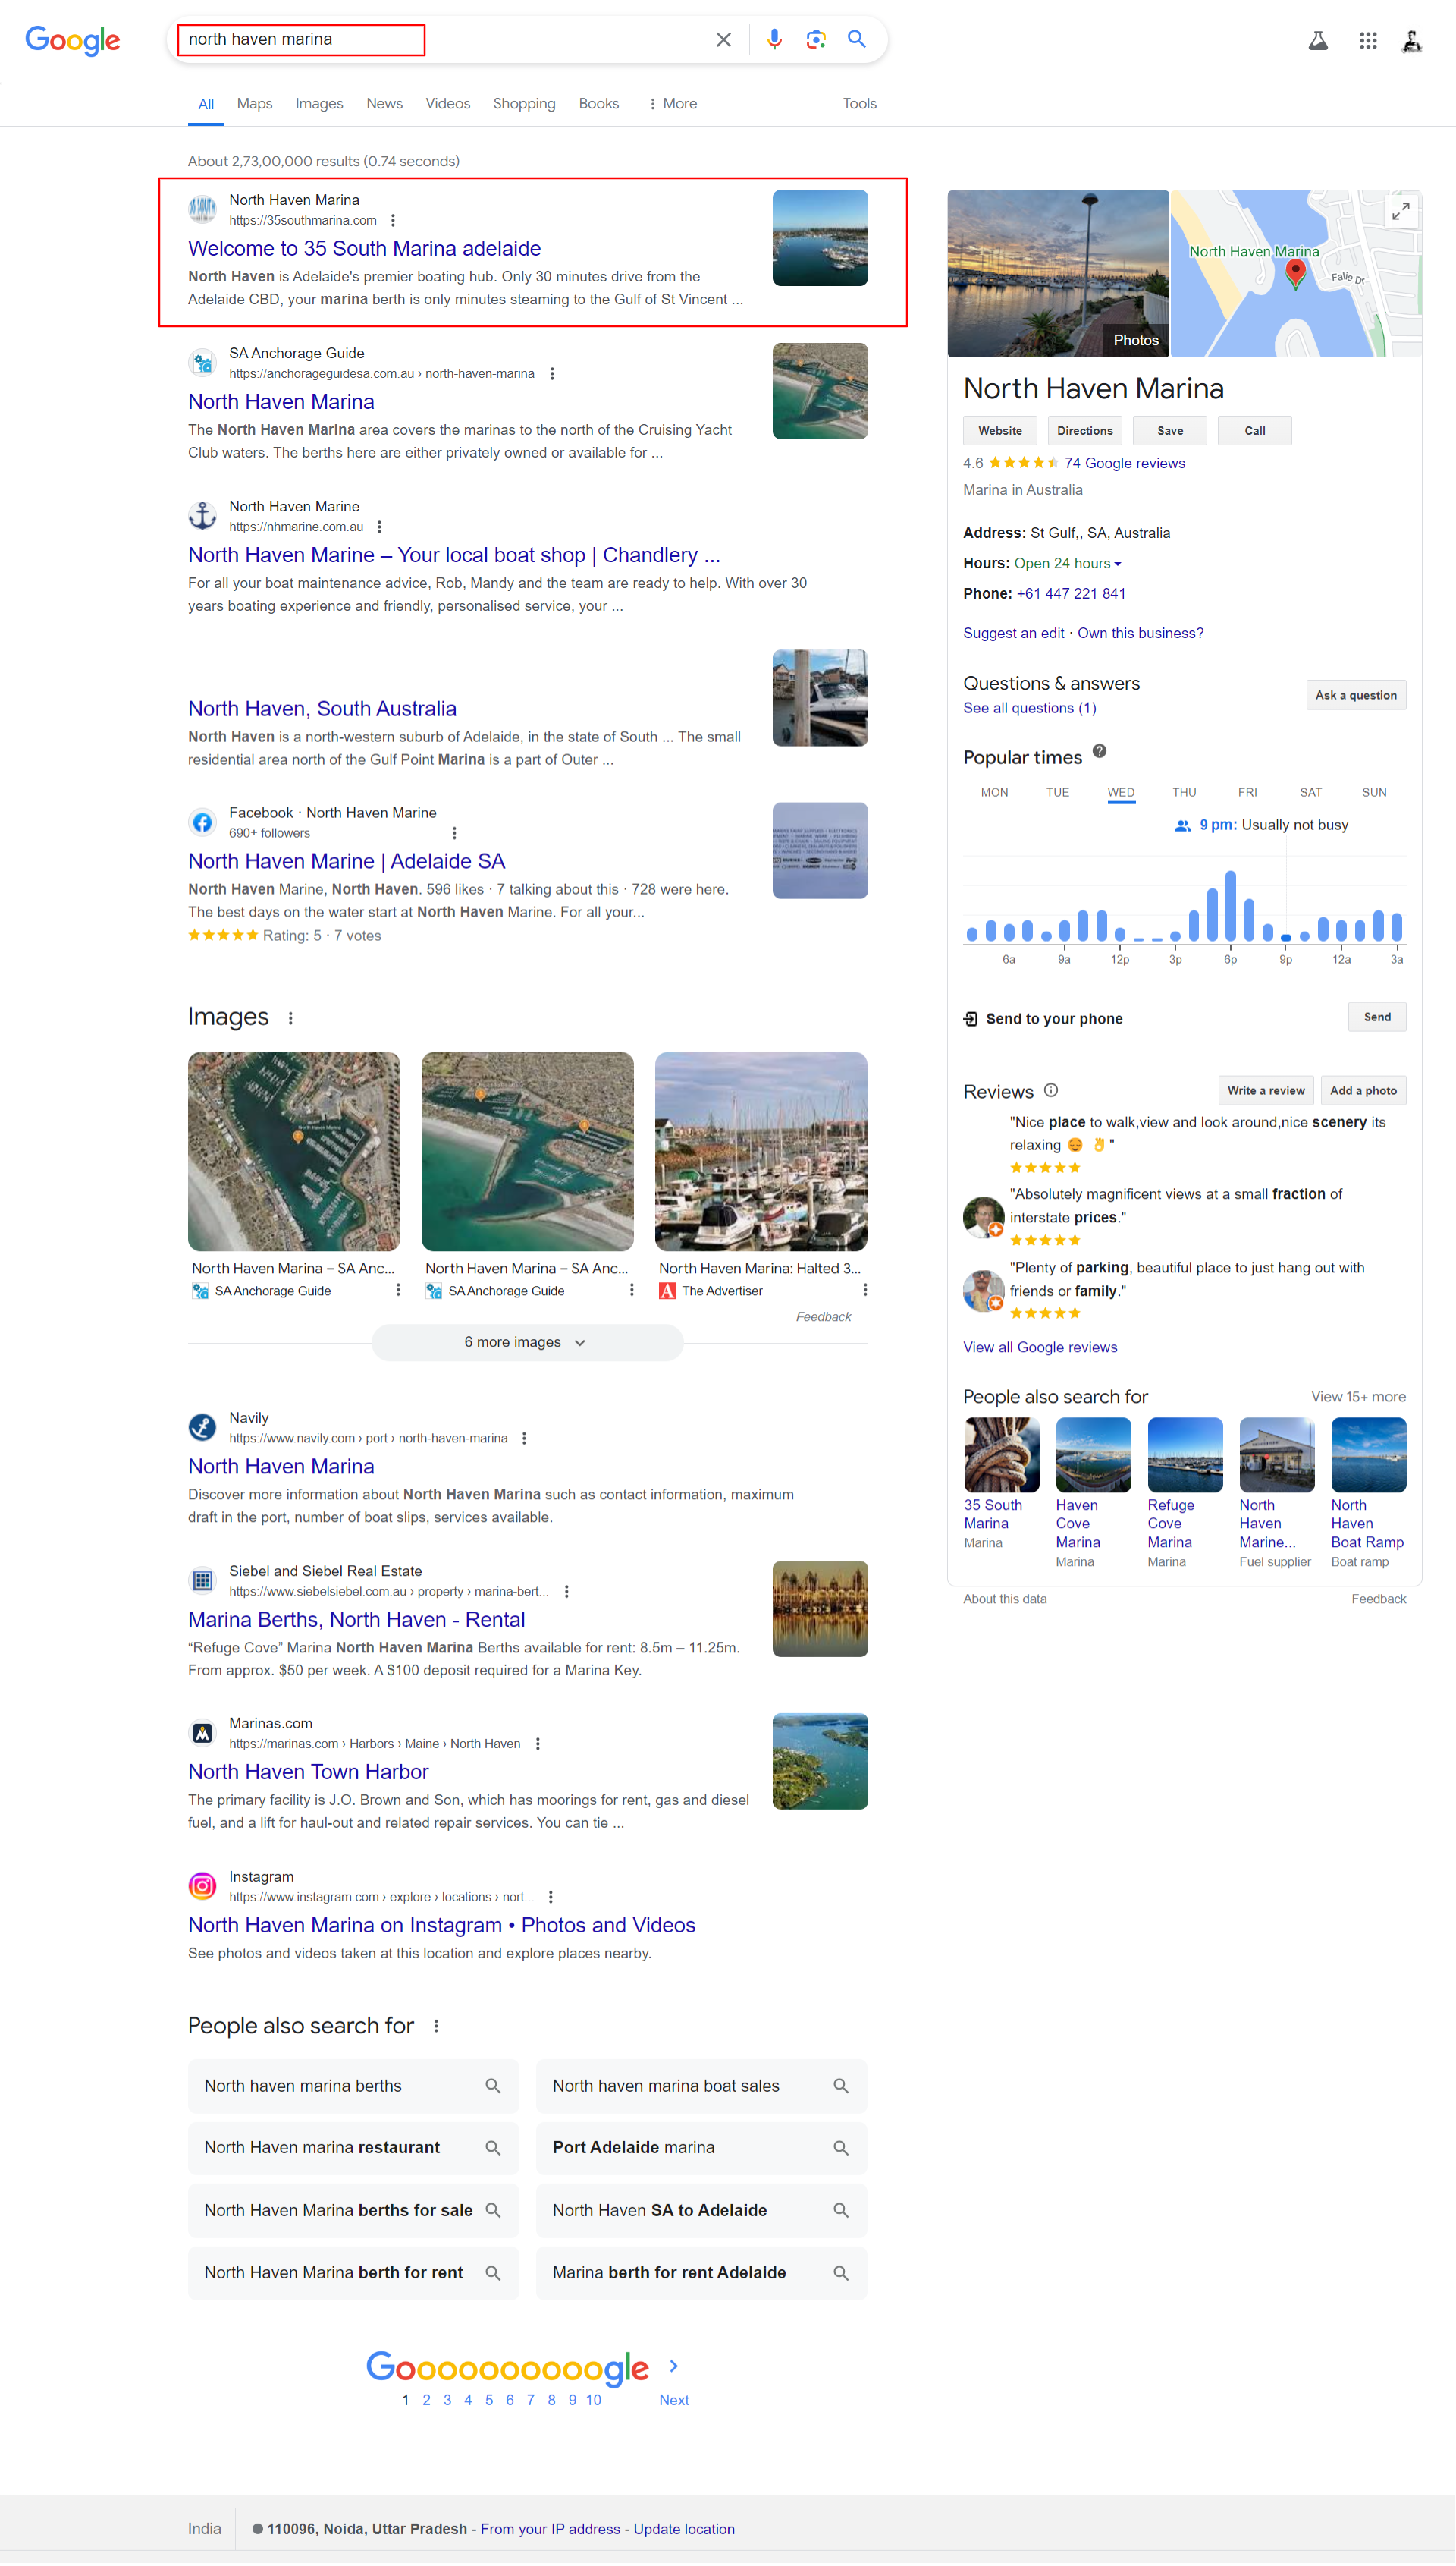
Task: Open options for 35southmarina result
Action: click(x=393, y=220)
